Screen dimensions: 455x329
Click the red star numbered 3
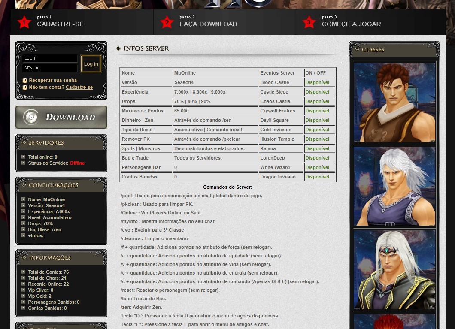click(309, 22)
